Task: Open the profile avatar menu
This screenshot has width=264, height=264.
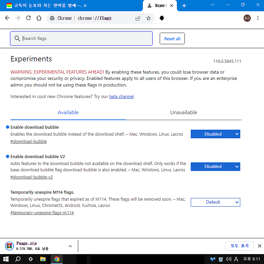Action: click(247, 18)
